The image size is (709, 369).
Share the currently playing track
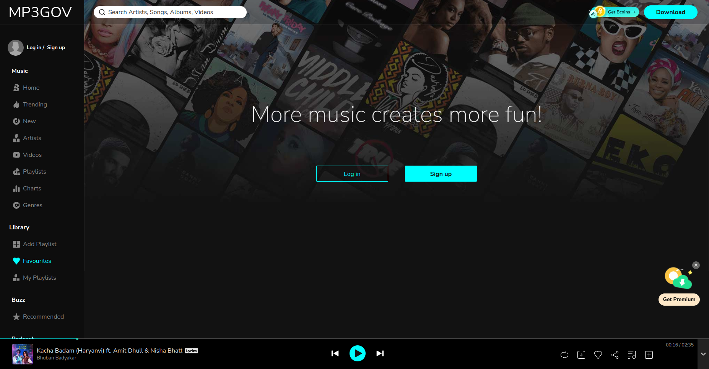click(615, 355)
